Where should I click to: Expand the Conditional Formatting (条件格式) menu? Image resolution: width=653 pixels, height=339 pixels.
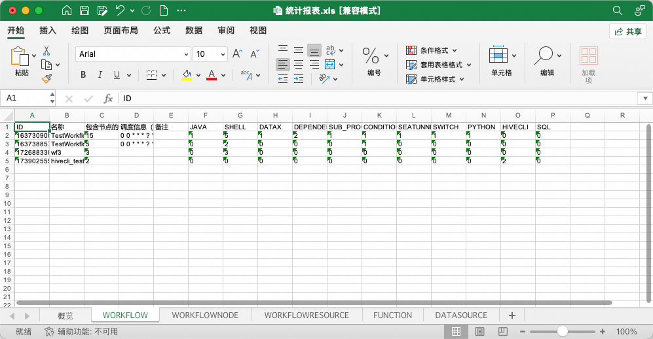point(432,50)
